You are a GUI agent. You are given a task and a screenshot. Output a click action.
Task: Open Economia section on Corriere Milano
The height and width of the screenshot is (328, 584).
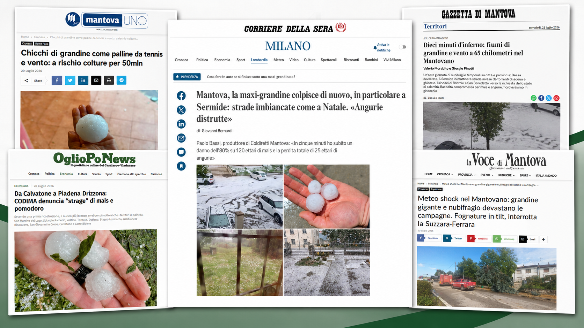(x=222, y=60)
